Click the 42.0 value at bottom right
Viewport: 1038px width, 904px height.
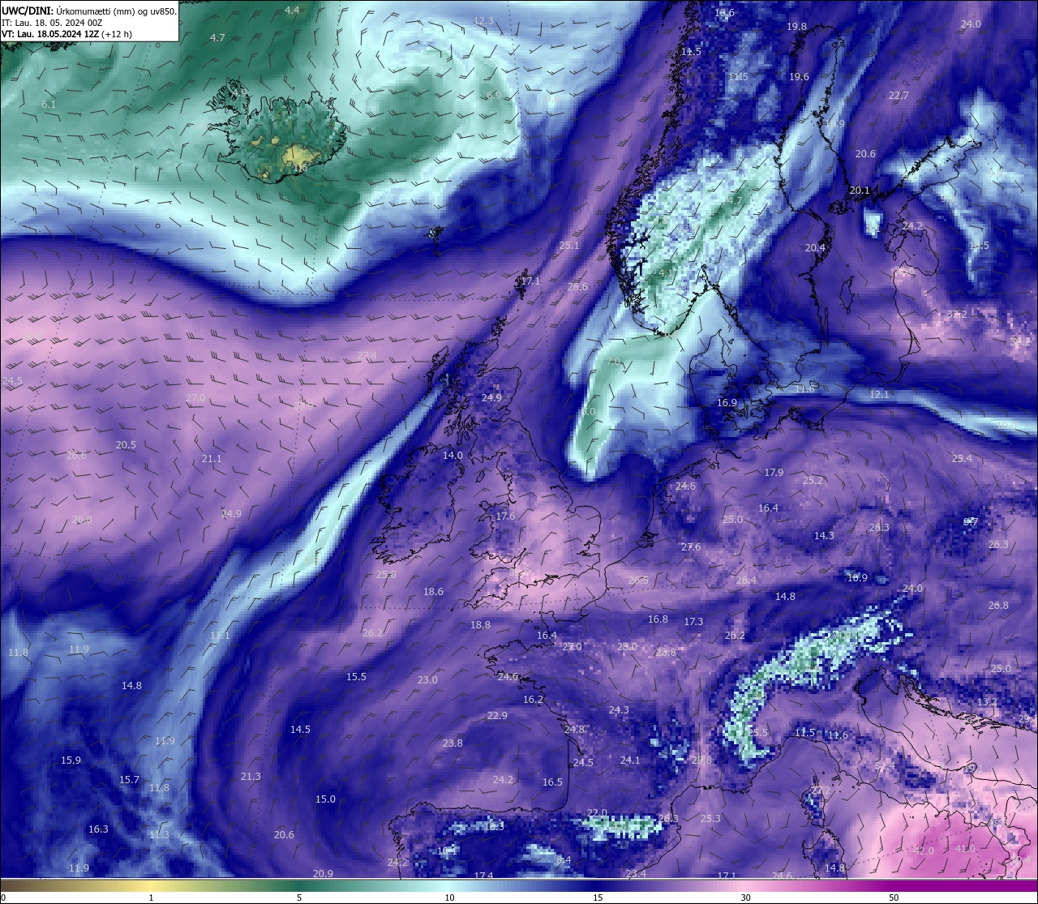(924, 851)
